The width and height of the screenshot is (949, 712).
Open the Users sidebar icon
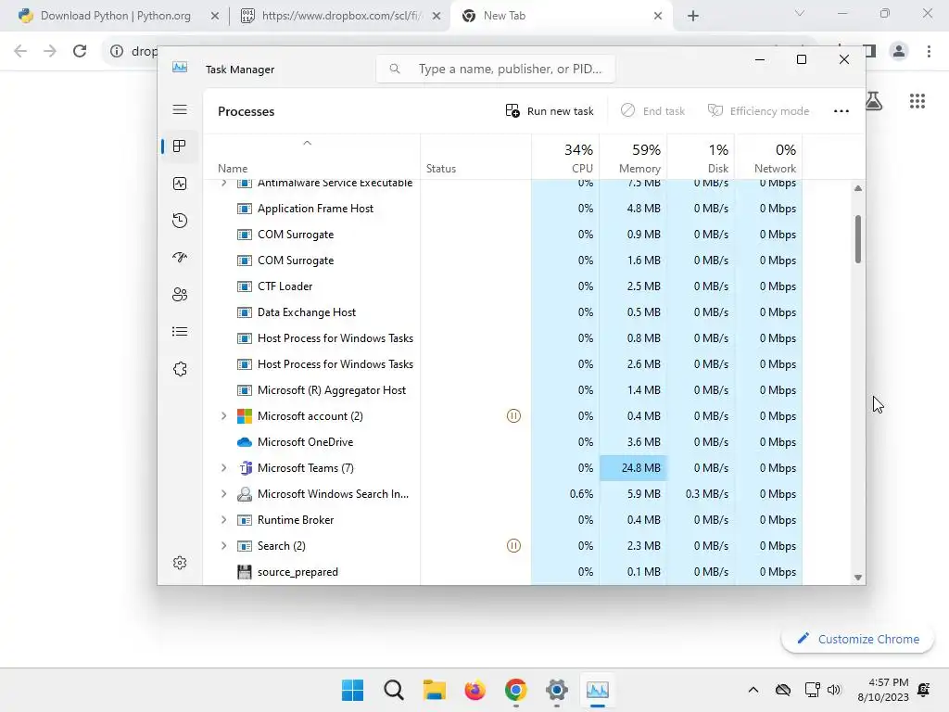180,295
